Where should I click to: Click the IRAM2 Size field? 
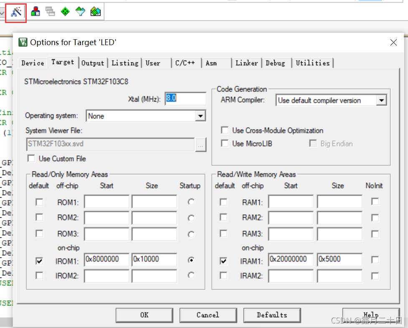pyautogui.click(x=340, y=276)
